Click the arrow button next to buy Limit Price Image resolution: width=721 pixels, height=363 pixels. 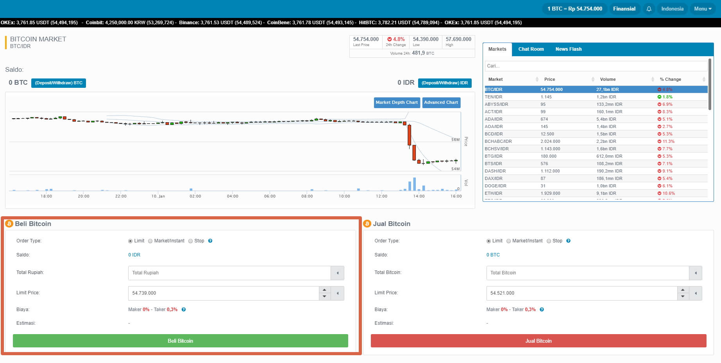[x=337, y=293]
